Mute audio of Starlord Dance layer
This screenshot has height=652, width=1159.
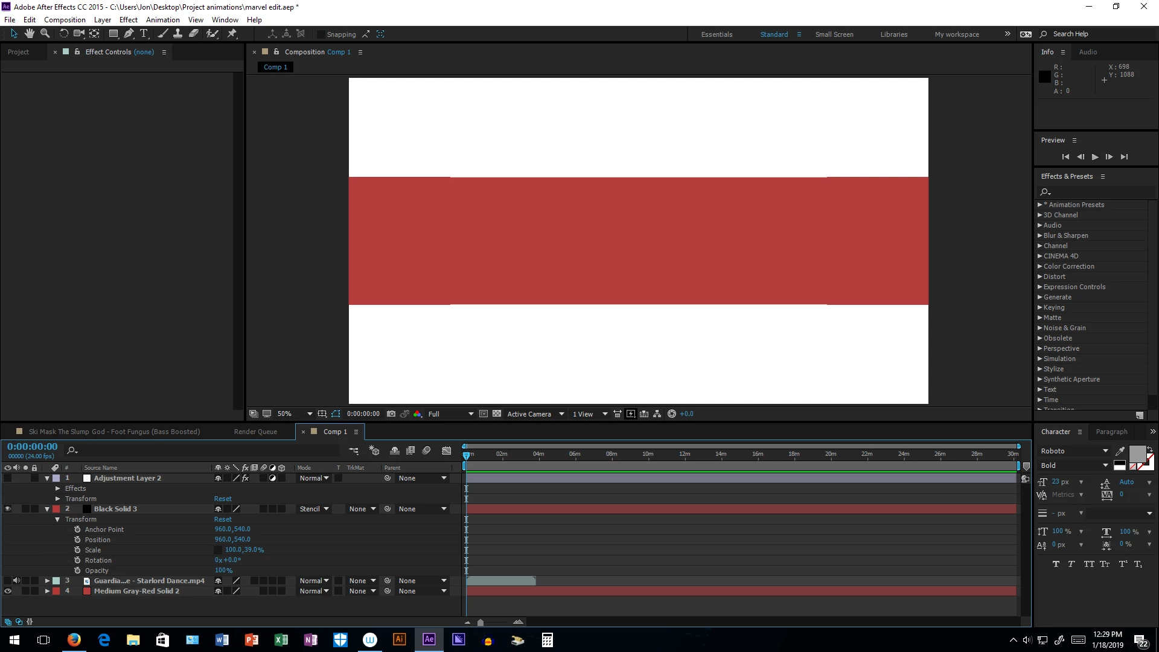tap(17, 581)
